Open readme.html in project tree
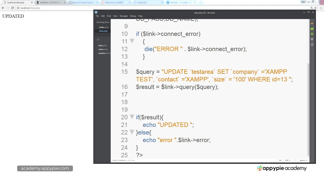 tap(104, 53)
